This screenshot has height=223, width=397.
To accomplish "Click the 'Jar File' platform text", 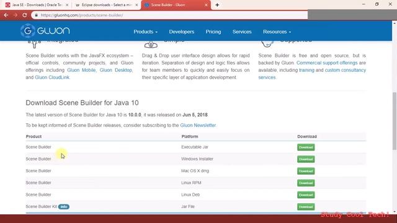I will [188, 206].
